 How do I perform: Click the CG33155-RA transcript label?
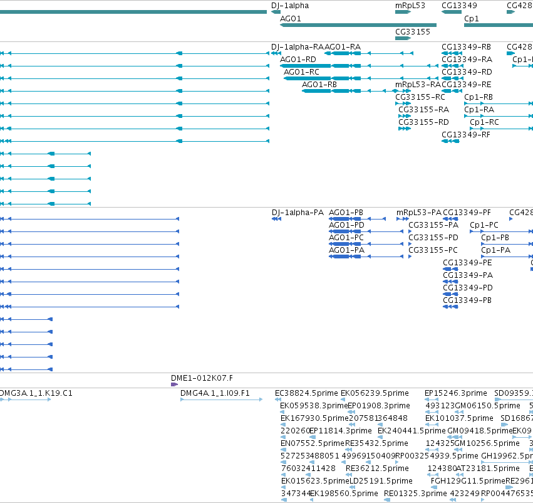[x=423, y=110]
